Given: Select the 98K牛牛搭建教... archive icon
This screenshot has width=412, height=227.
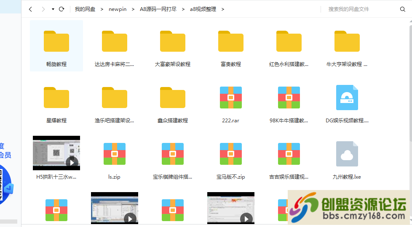Looking at the screenshot, I should [x=289, y=98].
